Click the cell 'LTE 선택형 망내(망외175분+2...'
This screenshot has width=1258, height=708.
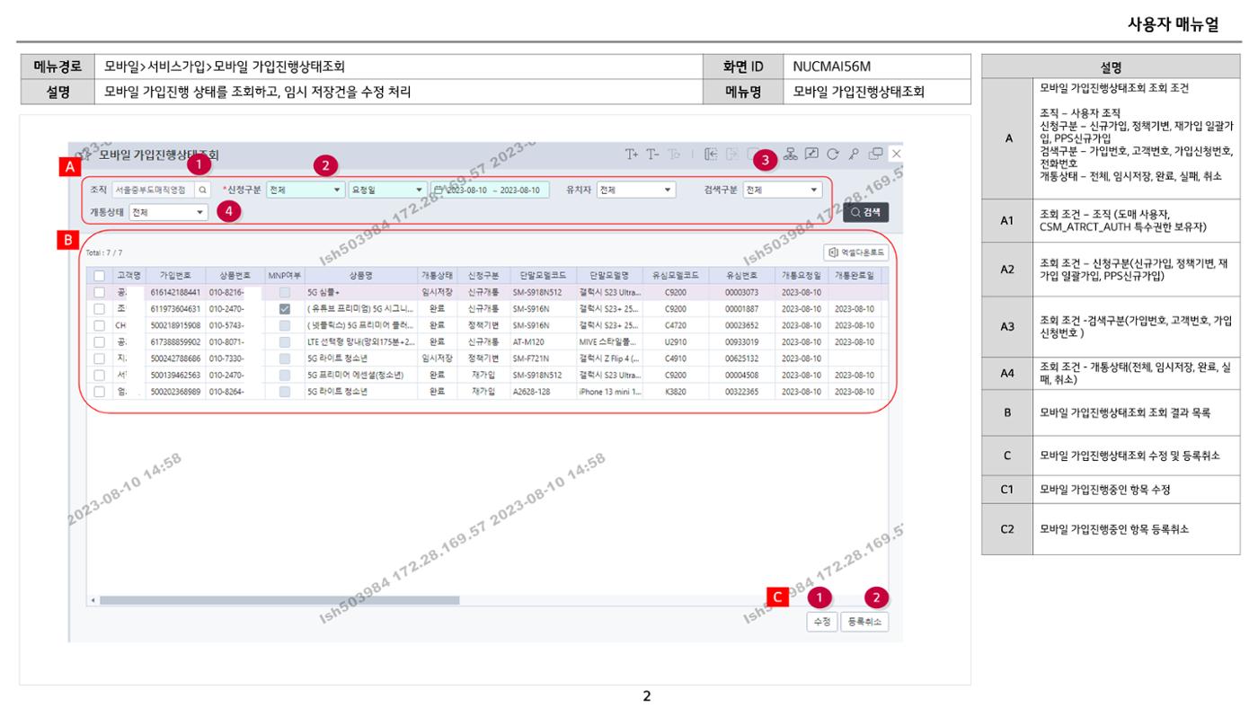(361, 342)
